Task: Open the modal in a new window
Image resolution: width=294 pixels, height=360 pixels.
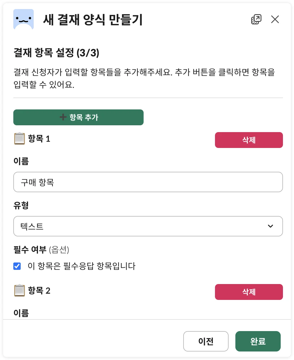Action: click(256, 19)
